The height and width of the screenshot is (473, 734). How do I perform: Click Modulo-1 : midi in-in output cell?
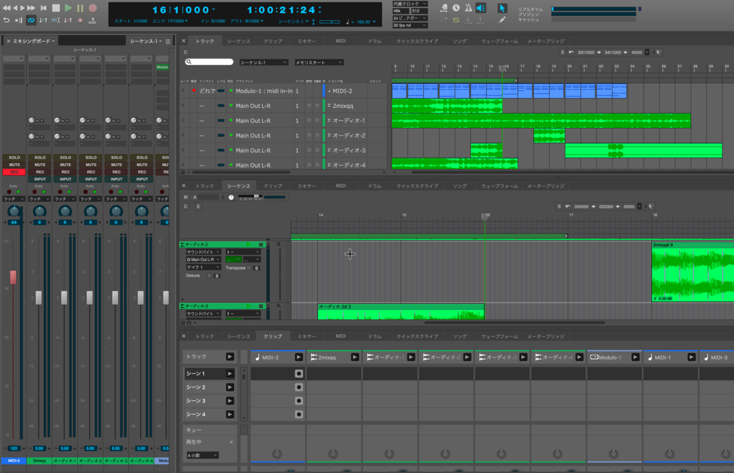[x=263, y=90]
